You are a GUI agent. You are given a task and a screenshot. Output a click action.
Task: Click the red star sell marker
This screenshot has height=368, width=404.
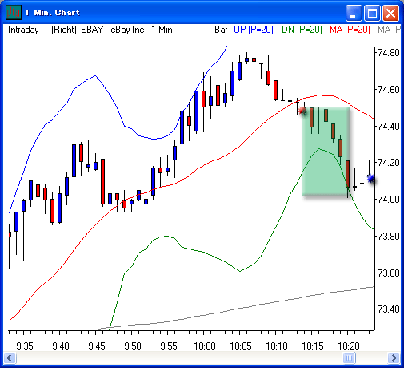coord(302,110)
